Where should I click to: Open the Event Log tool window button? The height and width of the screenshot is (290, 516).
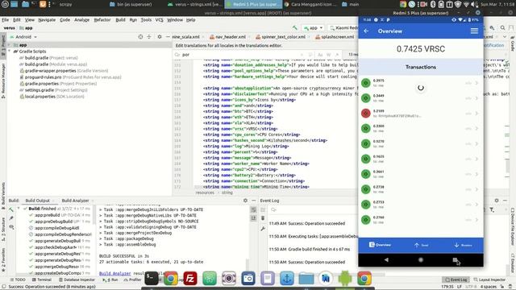[x=456, y=280]
